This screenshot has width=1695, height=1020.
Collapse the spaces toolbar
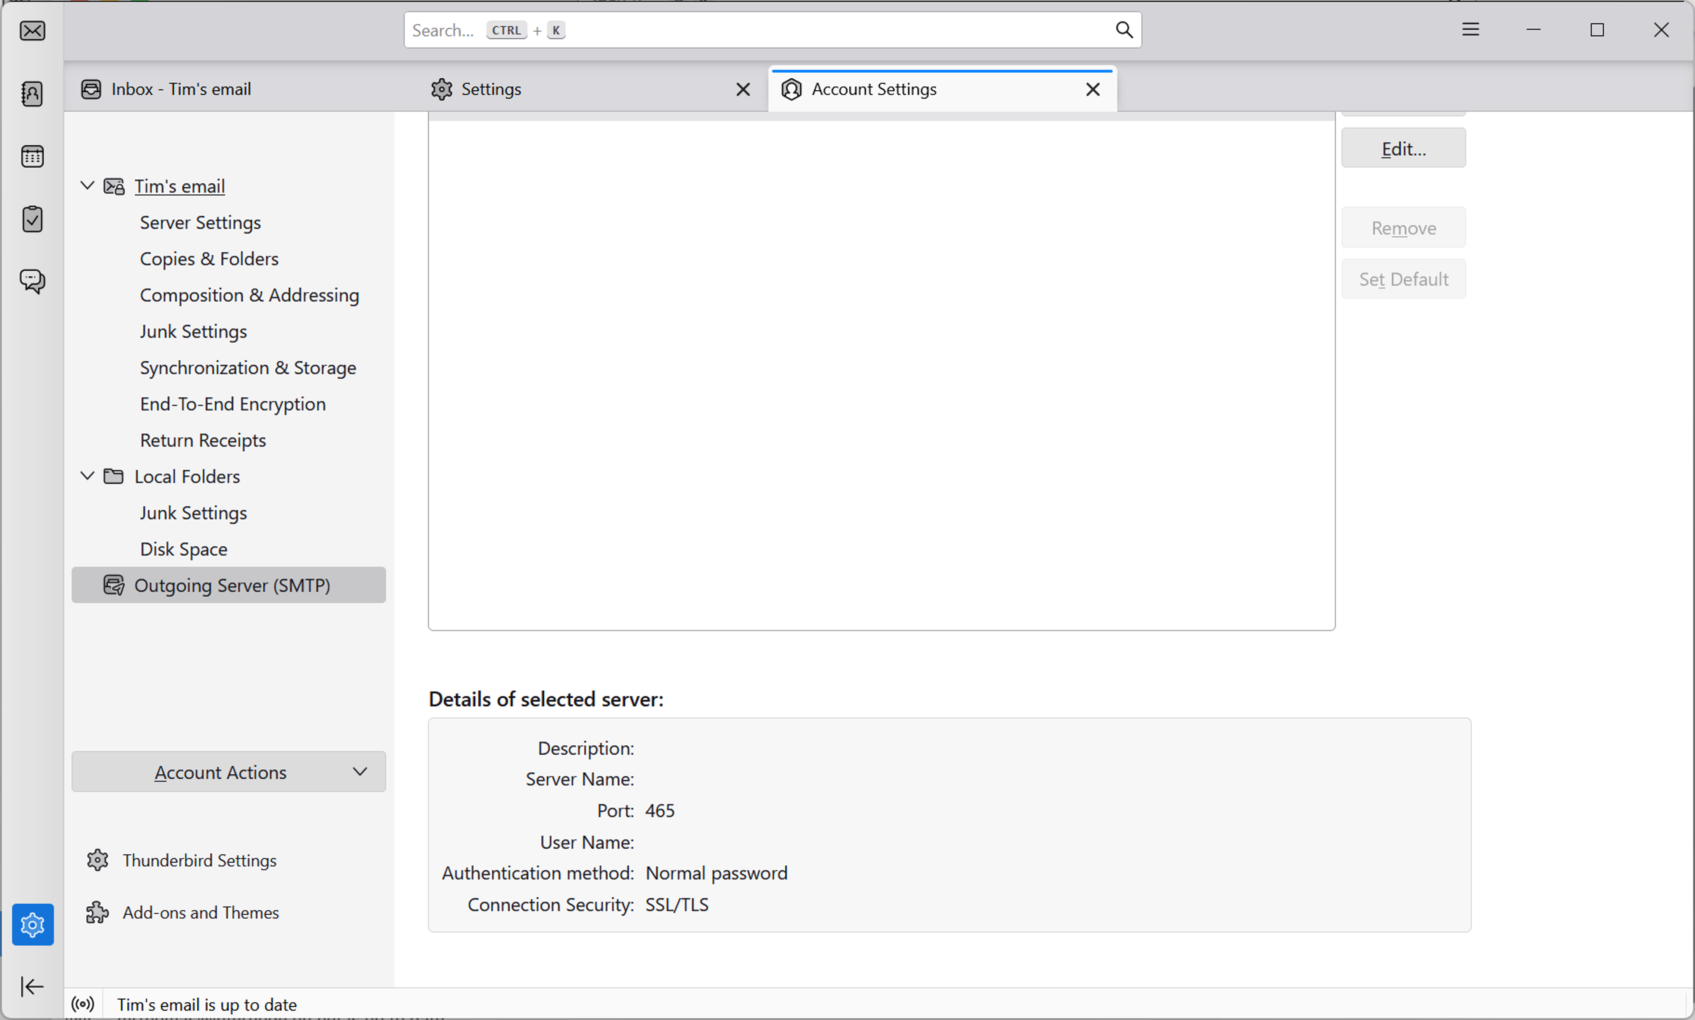click(x=32, y=986)
